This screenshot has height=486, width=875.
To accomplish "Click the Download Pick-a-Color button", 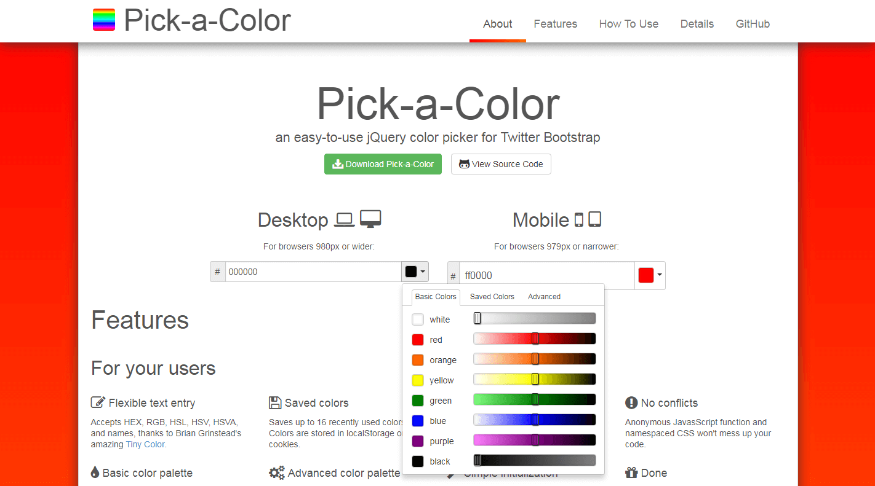I will coord(383,164).
